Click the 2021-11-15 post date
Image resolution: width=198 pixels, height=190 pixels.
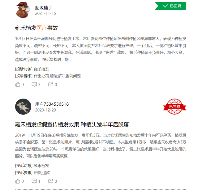point(45,13)
